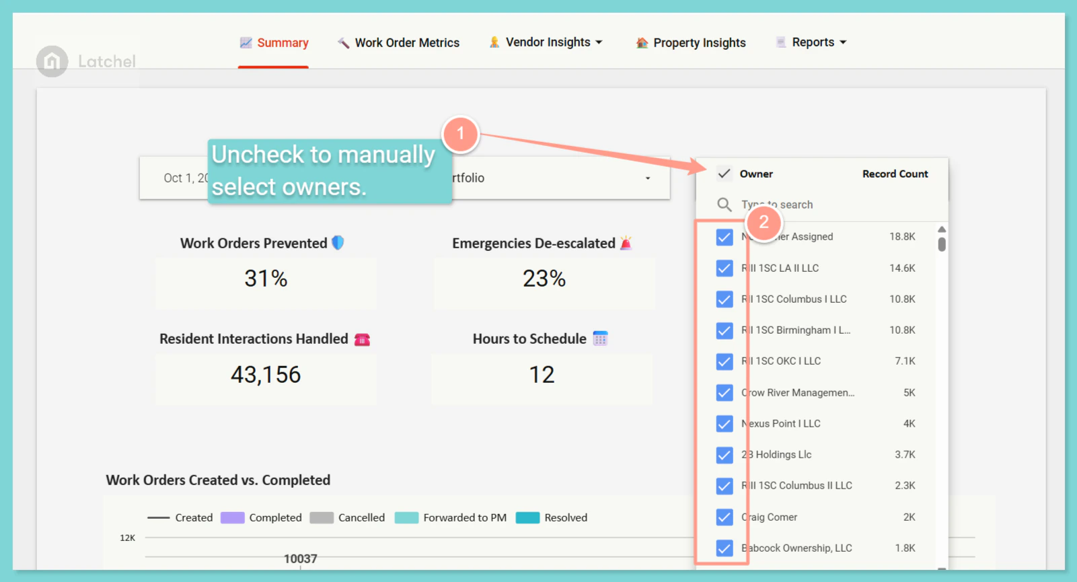Click the shield icon beside Work Orders Prevented
The height and width of the screenshot is (582, 1077).
tap(338, 243)
